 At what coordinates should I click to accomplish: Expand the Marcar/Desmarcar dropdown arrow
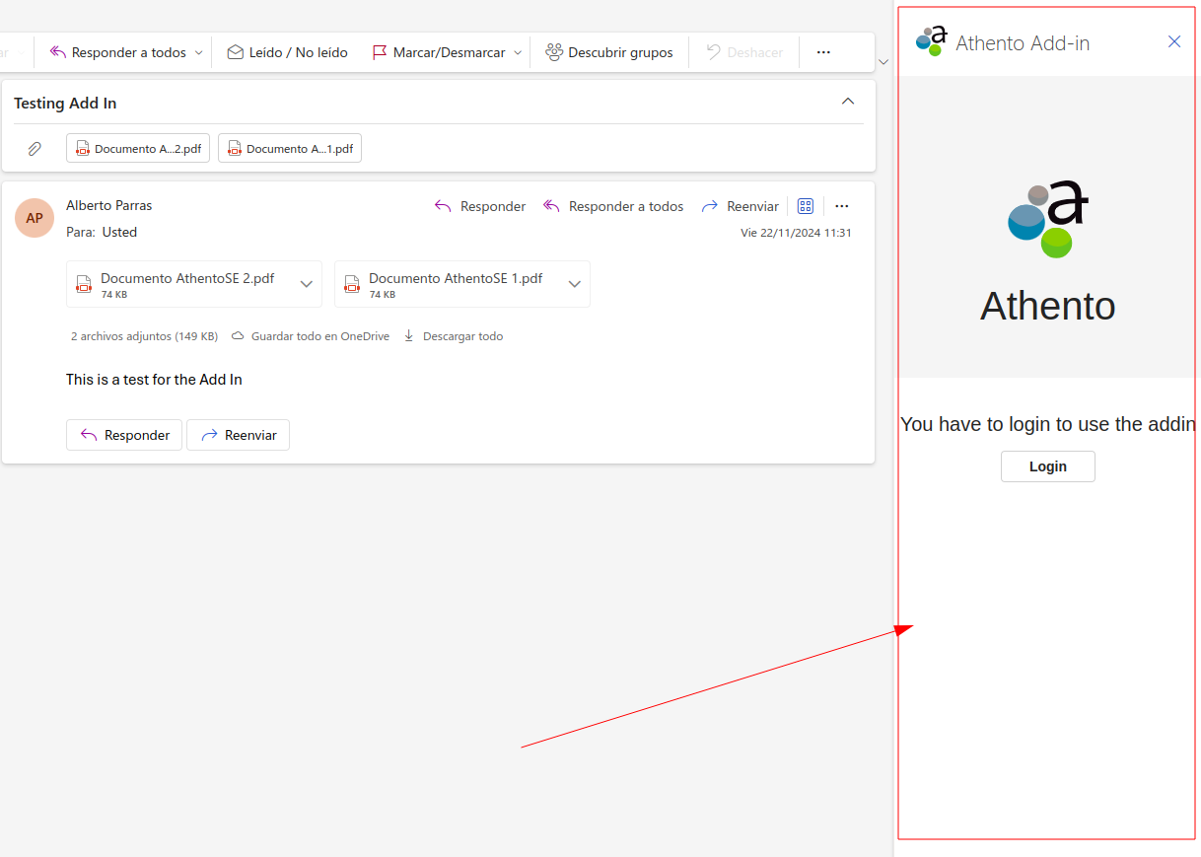pos(518,53)
